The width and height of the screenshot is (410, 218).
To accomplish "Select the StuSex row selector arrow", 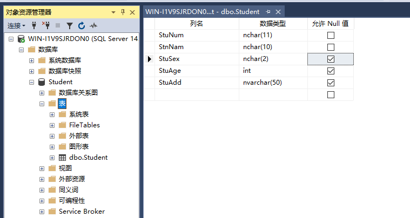I will click(149, 59).
